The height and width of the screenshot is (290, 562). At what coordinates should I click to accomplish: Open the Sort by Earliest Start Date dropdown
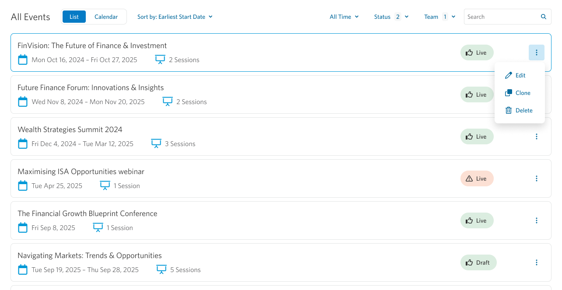tap(175, 17)
